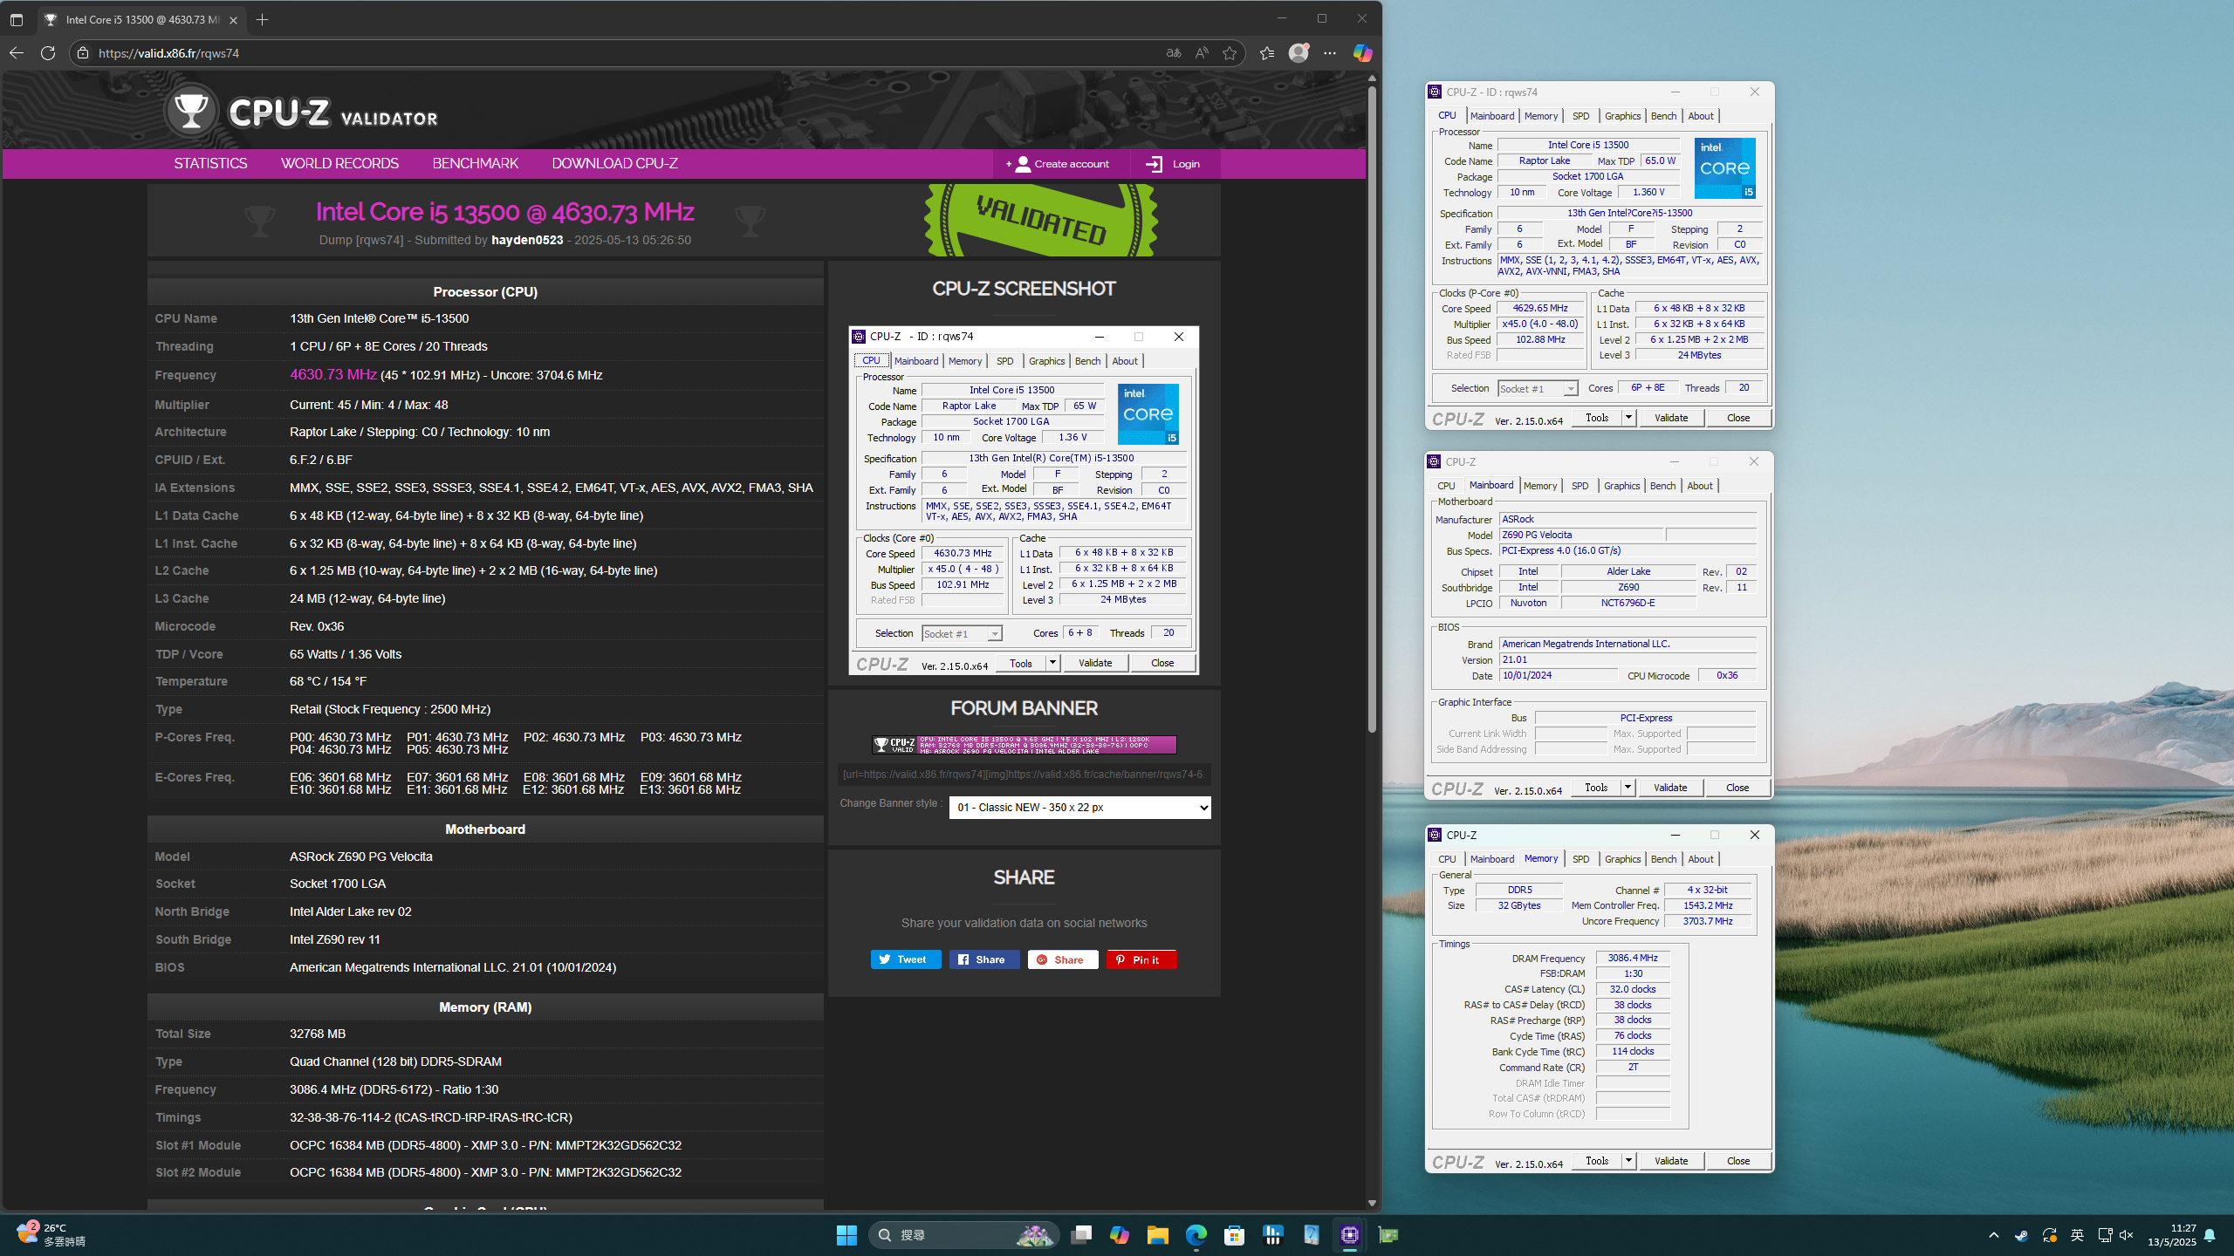Open Copilot in Edge toolbar

[x=1362, y=53]
